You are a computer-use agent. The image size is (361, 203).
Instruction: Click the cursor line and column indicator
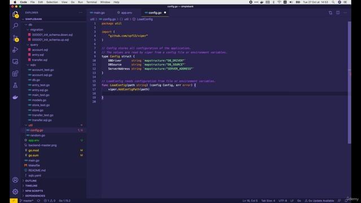point(250,201)
